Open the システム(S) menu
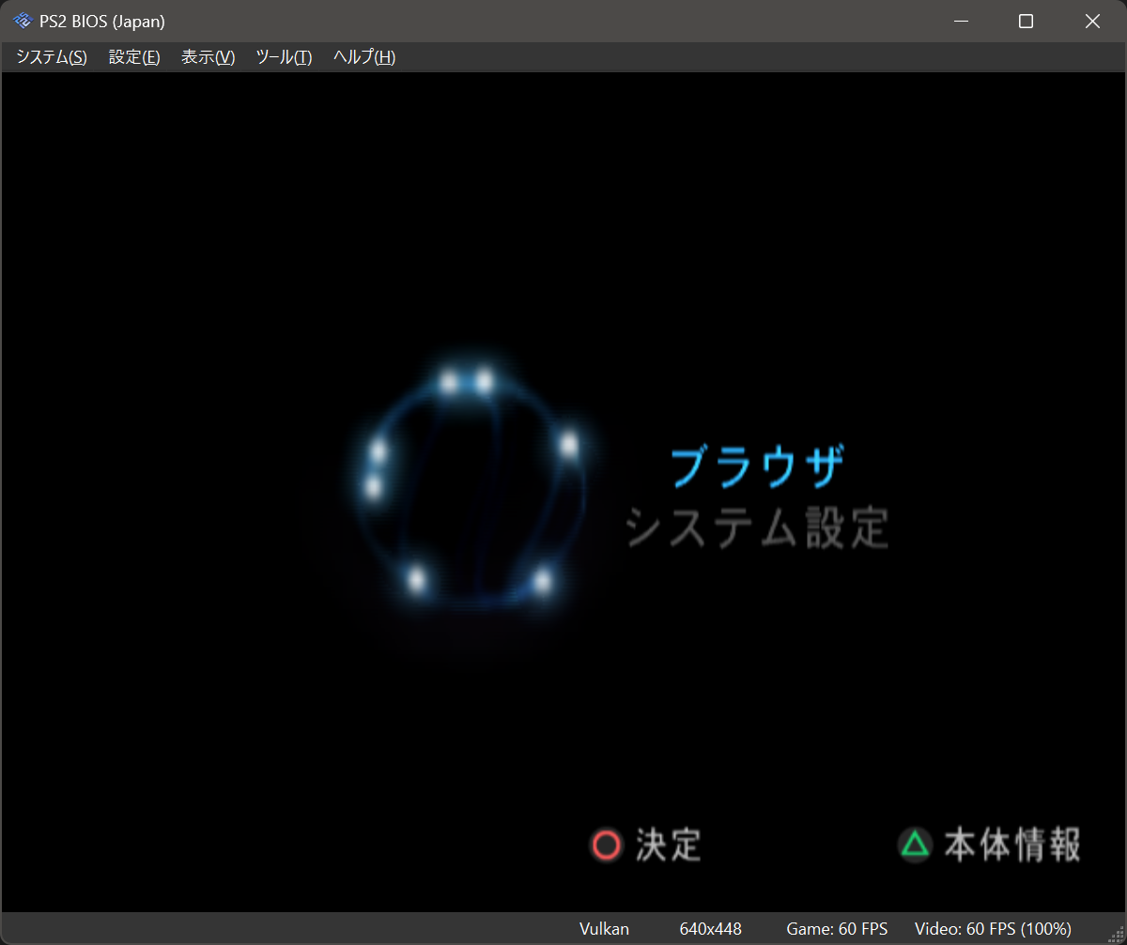This screenshot has height=945, width=1127. 52,57
